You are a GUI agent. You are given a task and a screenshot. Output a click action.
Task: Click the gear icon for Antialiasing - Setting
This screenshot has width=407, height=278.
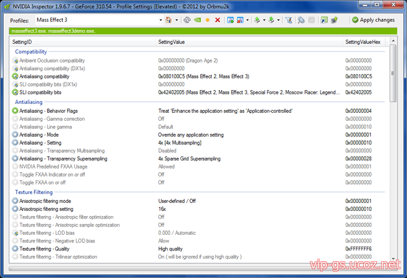coord(15,143)
